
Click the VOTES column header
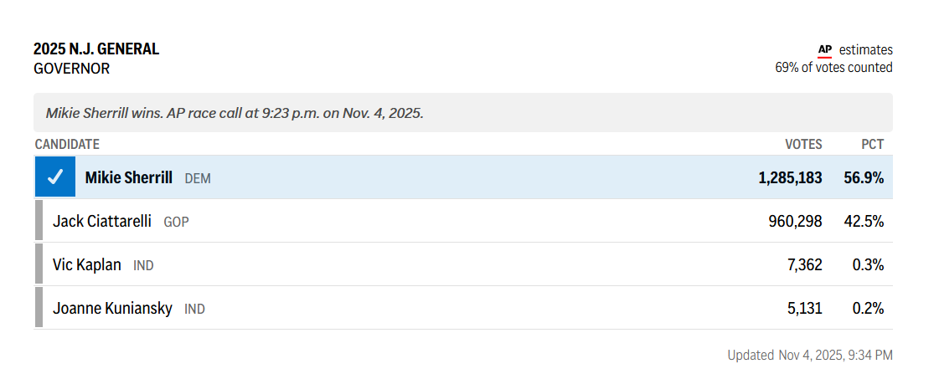(802, 145)
